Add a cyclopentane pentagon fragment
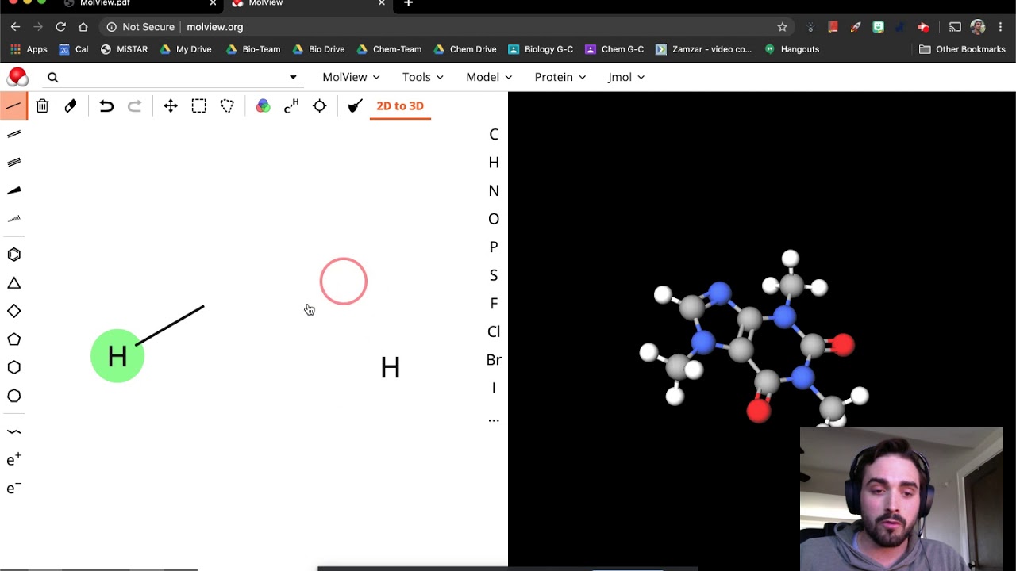Image resolution: width=1016 pixels, height=571 pixels. (x=13, y=339)
